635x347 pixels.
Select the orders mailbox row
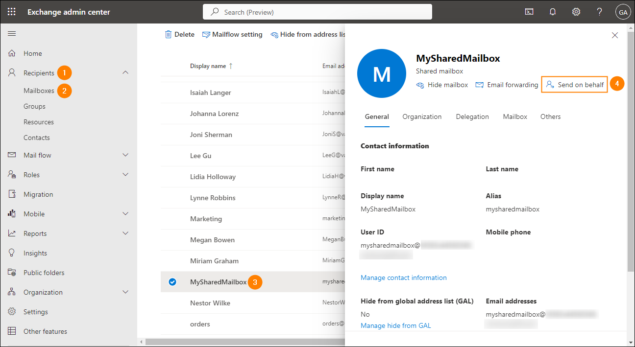[x=253, y=324]
